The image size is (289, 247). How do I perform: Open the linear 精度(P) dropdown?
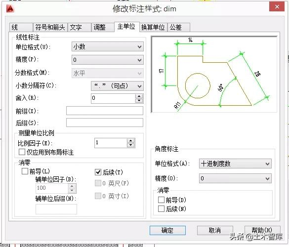(108, 60)
